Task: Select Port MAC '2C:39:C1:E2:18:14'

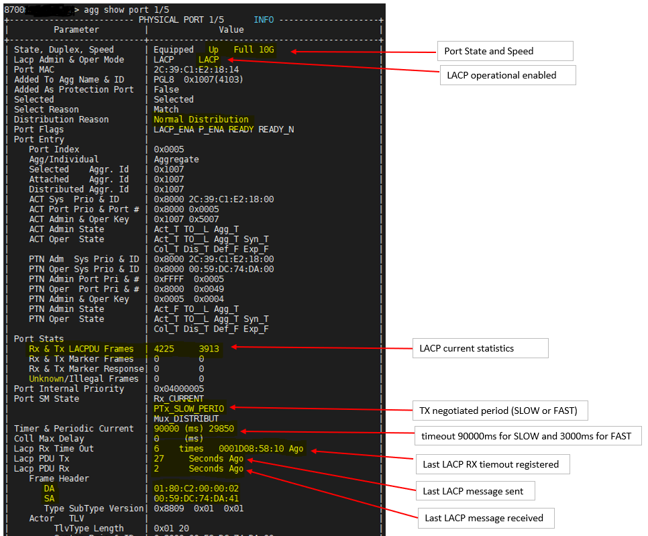Action: click(197, 69)
